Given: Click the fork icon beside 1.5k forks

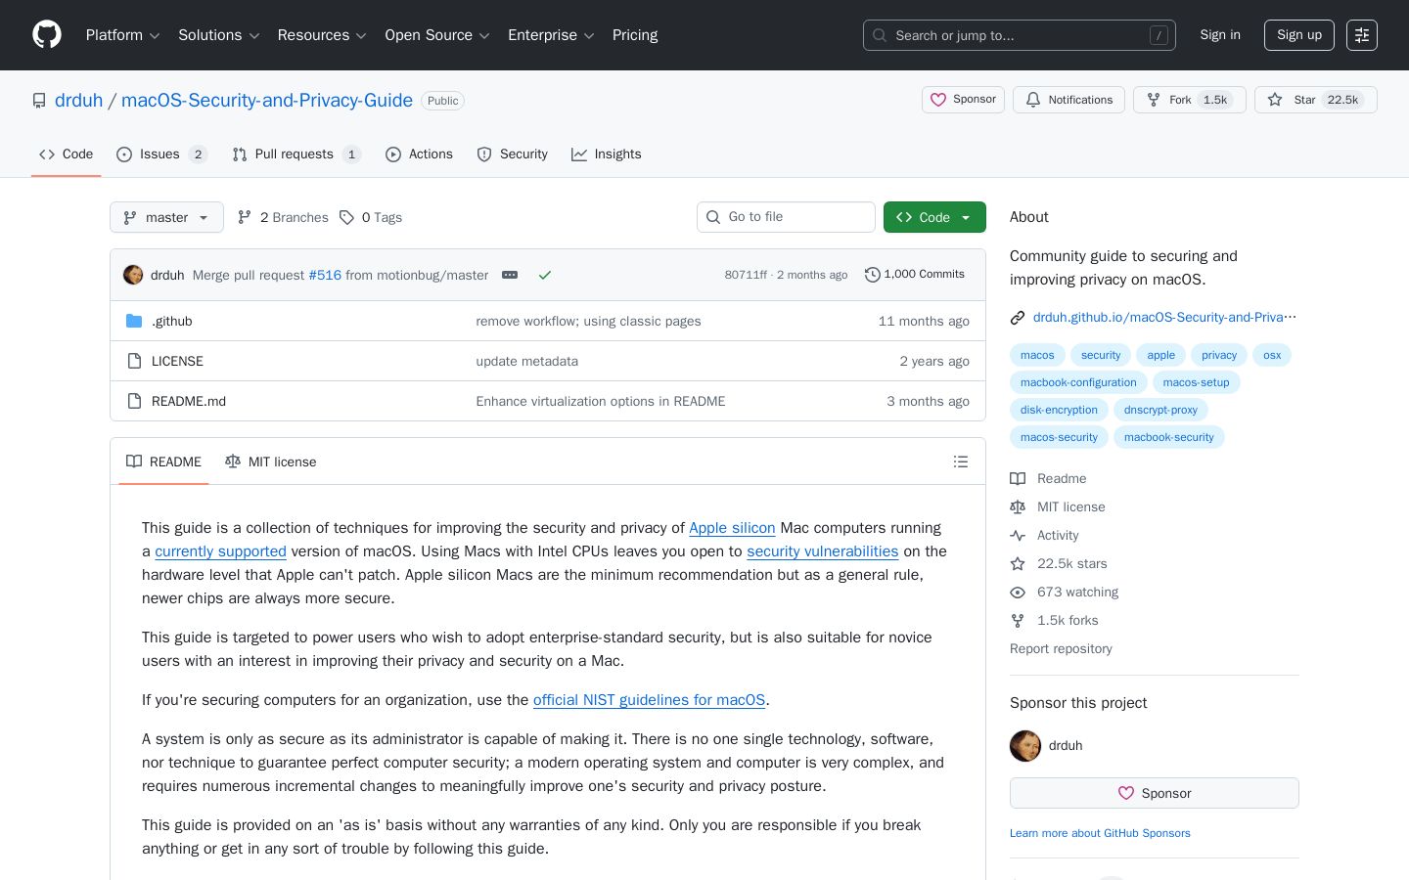Looking at the screenshot, I should click(1018, 620).
